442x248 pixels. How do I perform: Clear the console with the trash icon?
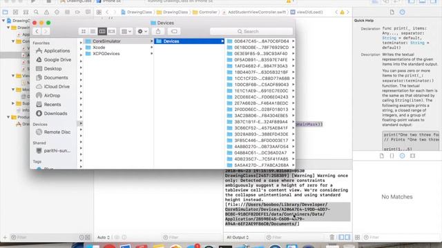(x=331, y=237)
